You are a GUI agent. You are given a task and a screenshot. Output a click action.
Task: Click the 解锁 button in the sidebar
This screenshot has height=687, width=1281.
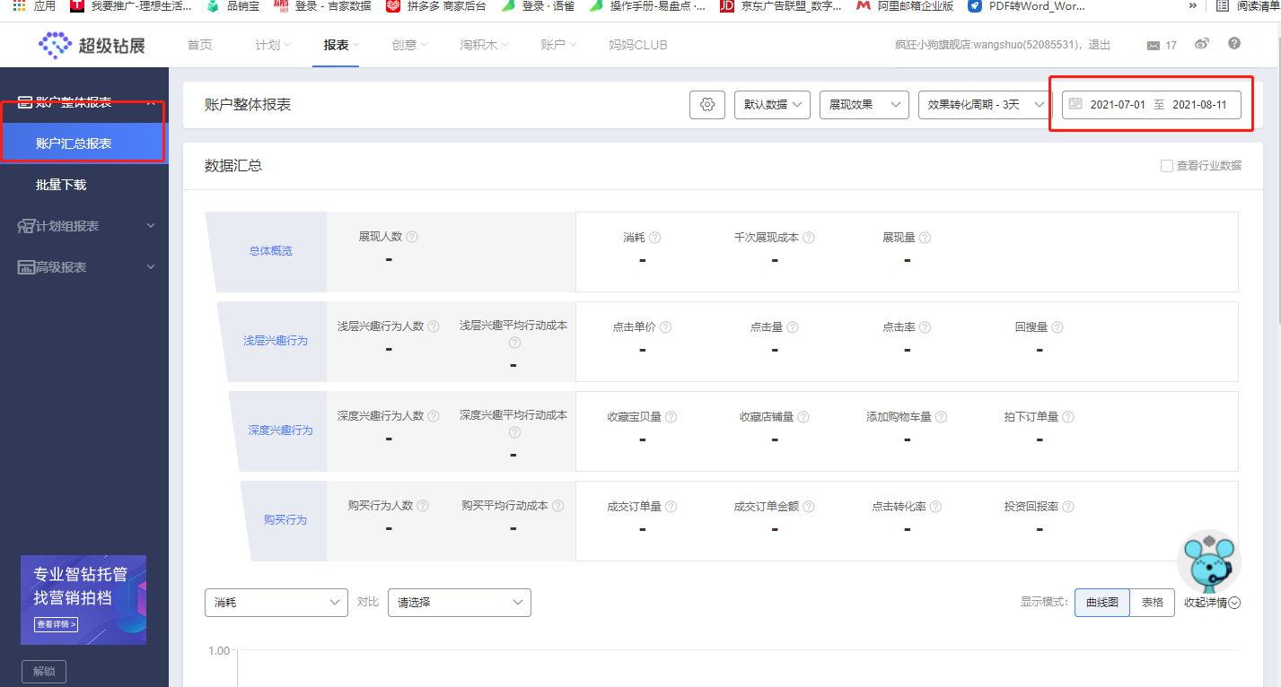tap(44, 672)
